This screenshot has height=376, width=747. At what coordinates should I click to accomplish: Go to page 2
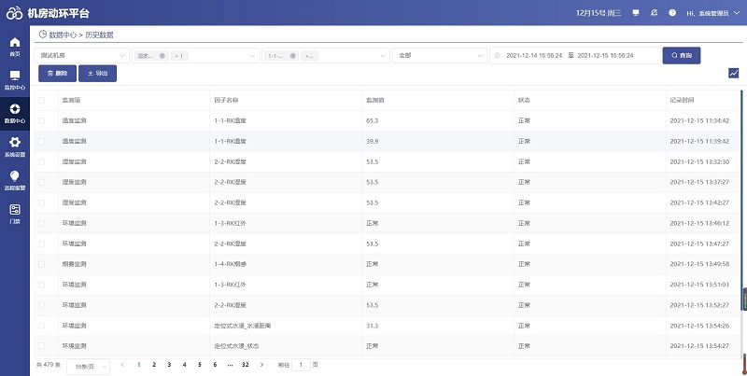point(154,365)
